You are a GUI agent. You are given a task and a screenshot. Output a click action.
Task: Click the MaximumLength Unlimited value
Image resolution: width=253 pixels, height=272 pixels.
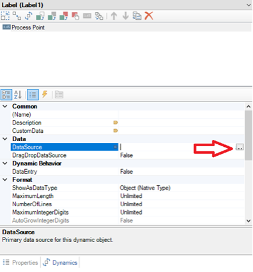[x=131, y=196]
